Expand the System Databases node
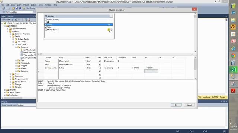The image size is (238, 133). [x=7, y=28]
